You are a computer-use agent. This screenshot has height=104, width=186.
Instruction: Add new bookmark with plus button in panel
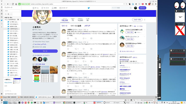[6, 14]
